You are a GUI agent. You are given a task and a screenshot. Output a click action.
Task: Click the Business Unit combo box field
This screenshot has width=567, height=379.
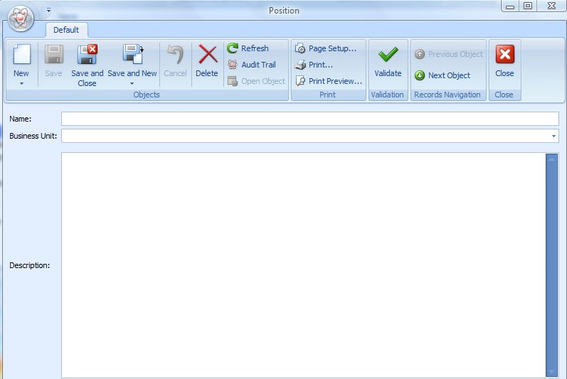click(310, 137)
